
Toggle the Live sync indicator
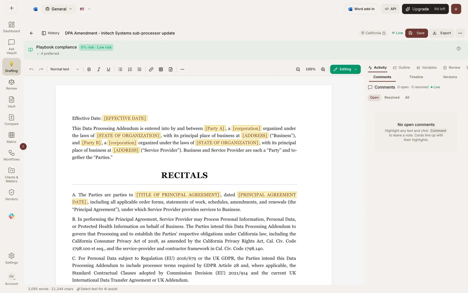[x=397, y=33]
